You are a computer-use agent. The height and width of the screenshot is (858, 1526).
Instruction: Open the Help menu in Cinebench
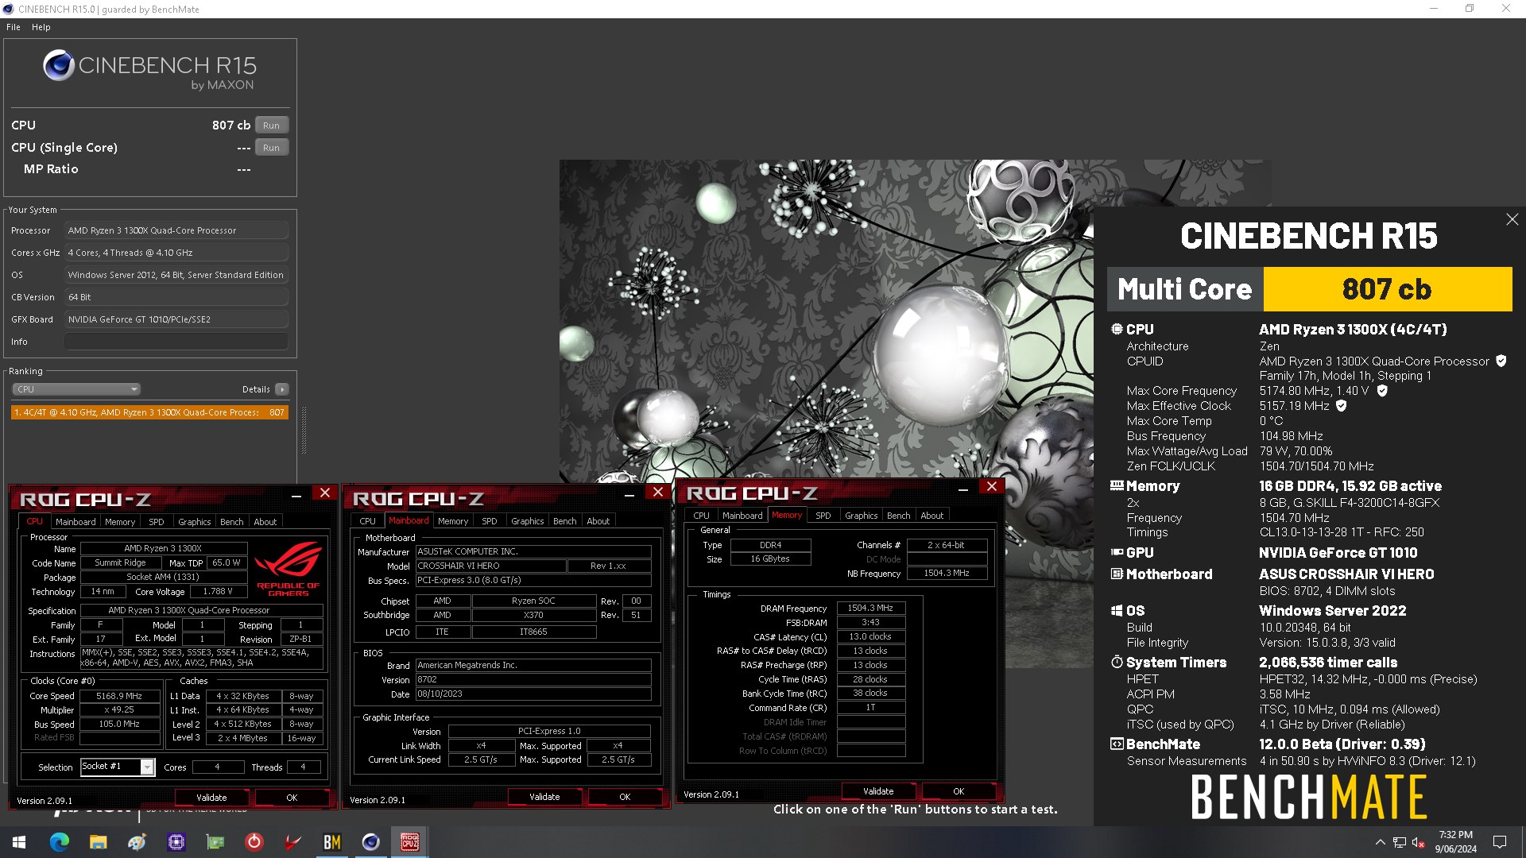point(41,27)
